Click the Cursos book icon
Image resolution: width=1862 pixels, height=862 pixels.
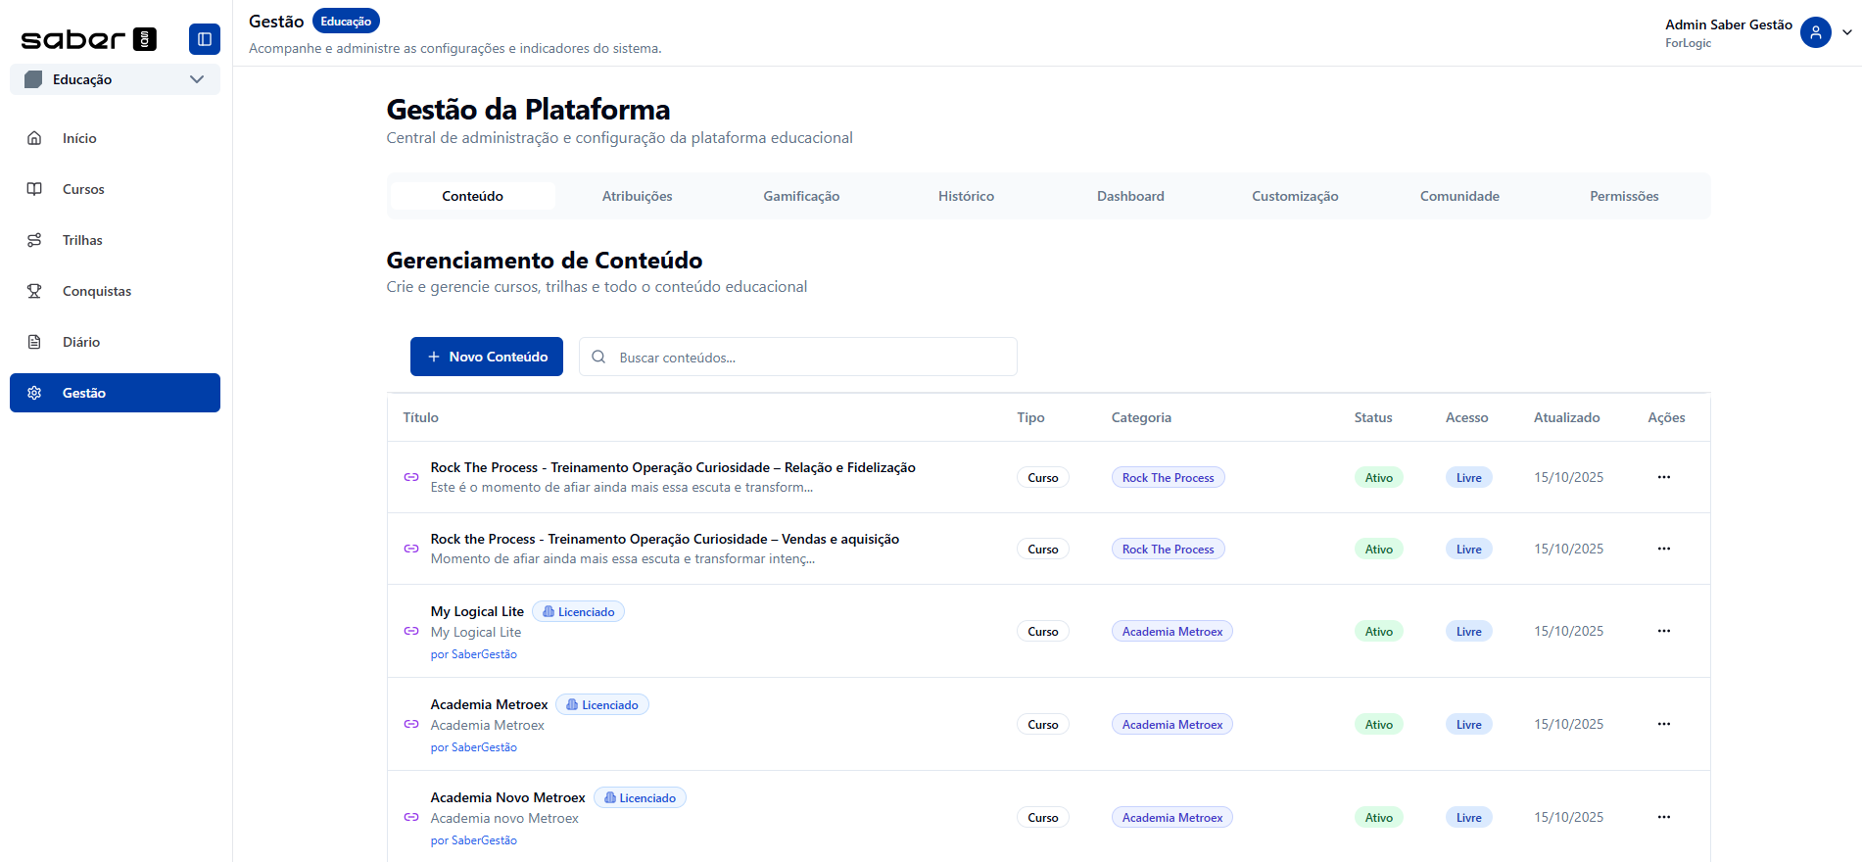tap(34, 189)
